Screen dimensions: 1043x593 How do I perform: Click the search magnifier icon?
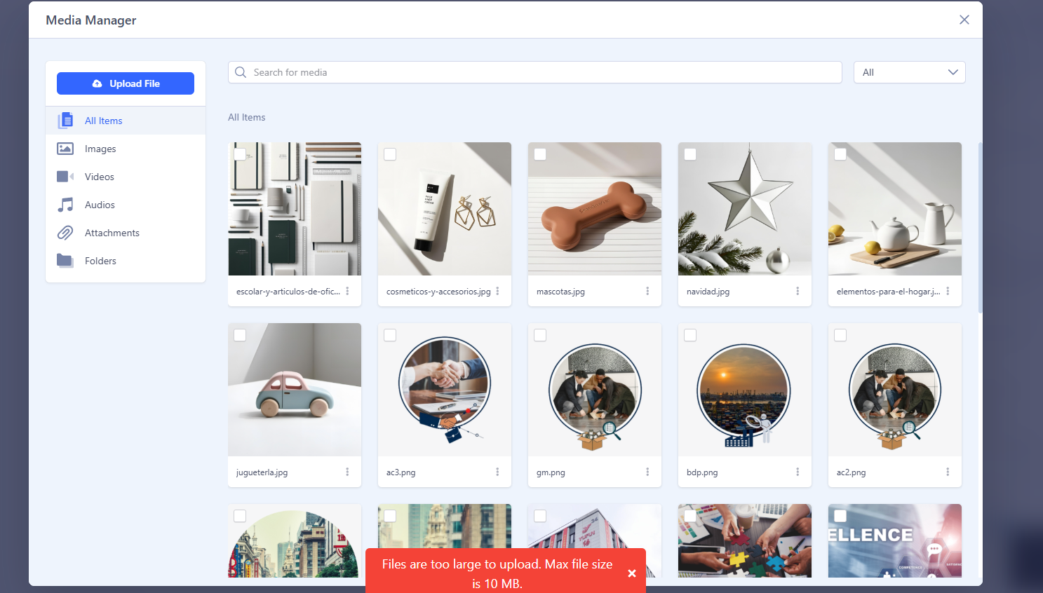coord(241,72)
